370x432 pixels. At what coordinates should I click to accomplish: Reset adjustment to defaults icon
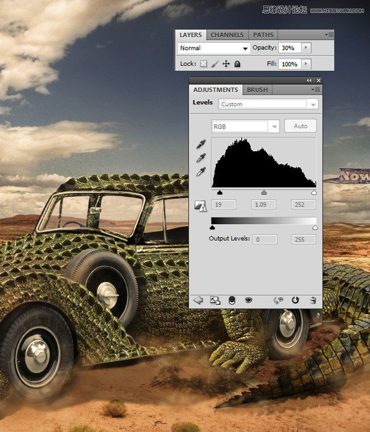tap(295, 300)
